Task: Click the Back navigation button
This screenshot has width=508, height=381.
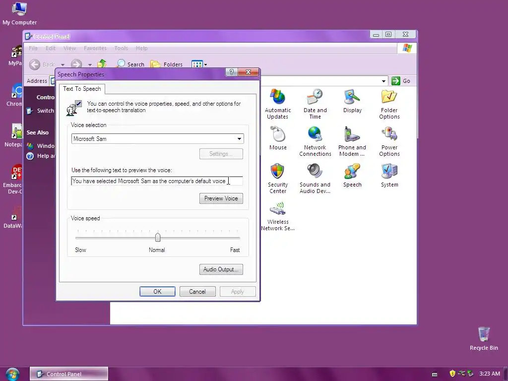Action: click(x=42, y=64)
